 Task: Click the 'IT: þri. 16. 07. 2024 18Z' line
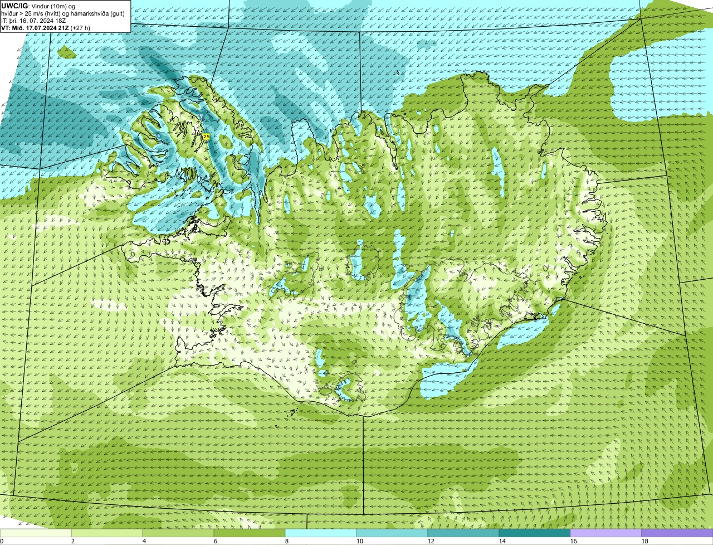[x=34, y=21]
